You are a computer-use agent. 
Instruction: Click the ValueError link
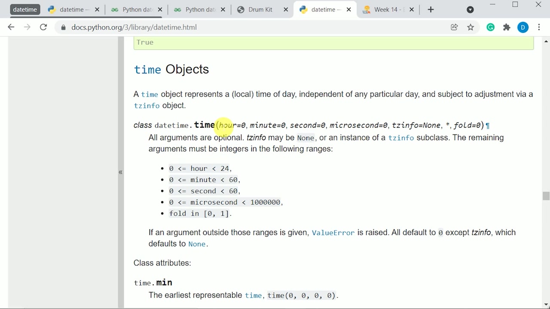333,233
